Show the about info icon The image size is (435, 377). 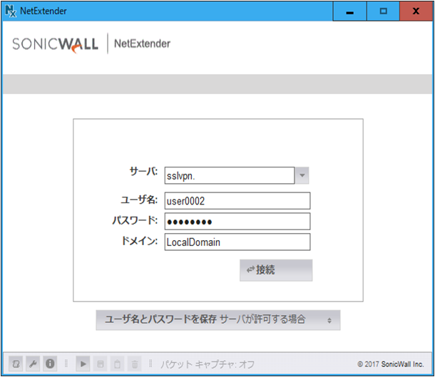pyautogui.click(x=50, y=363)
